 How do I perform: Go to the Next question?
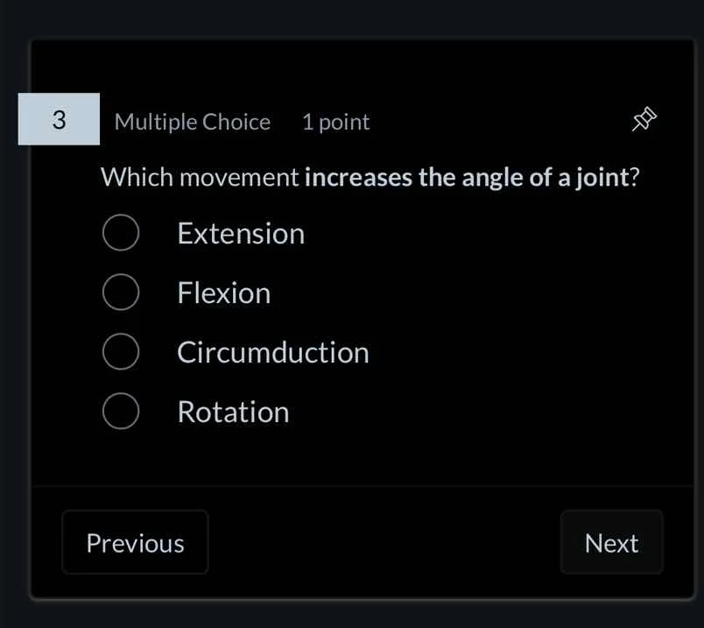click(611, 543)
